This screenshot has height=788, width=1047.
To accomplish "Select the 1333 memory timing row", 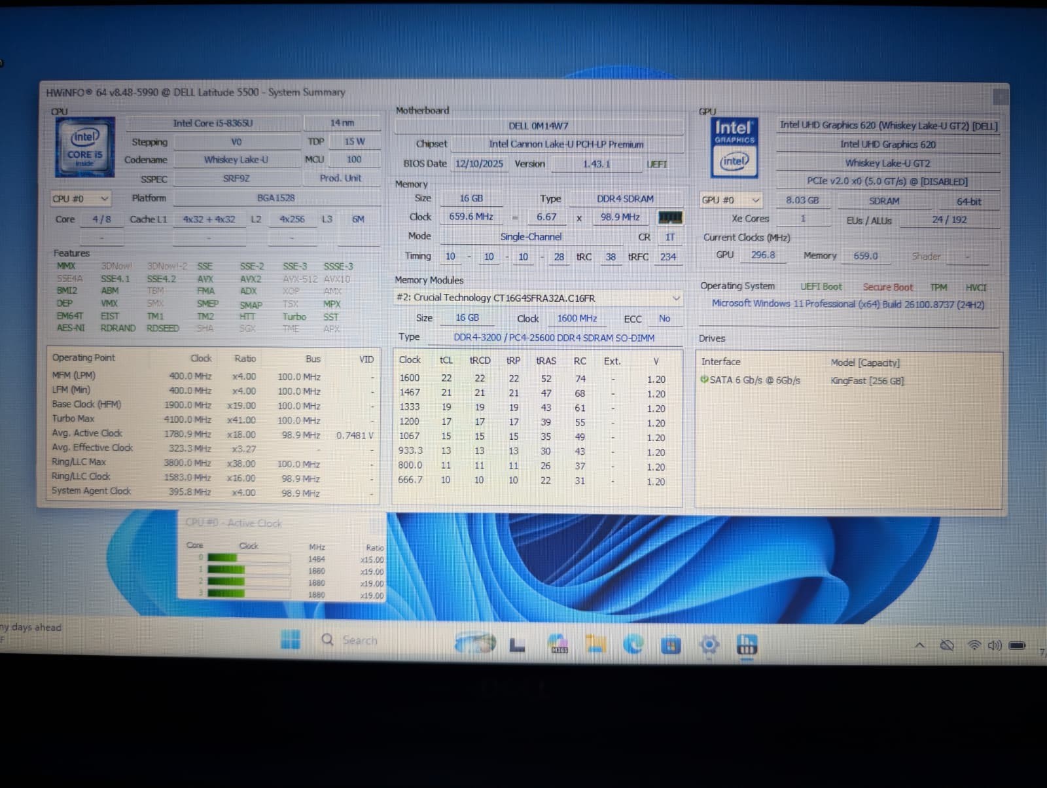I will [x=536, y=408].
